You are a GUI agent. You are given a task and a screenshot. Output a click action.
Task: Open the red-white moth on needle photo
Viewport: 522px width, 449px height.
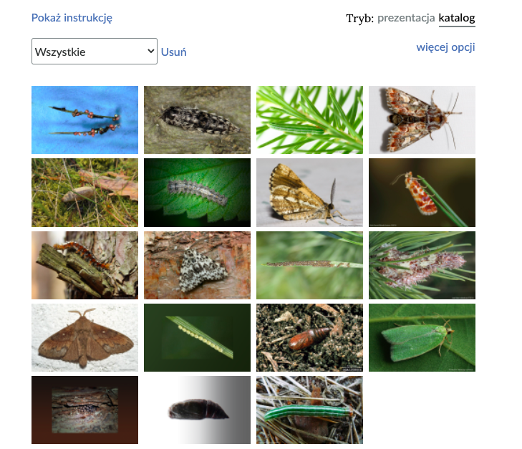[422, 193]
